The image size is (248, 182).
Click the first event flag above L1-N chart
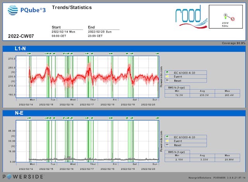tap(29, 54)
